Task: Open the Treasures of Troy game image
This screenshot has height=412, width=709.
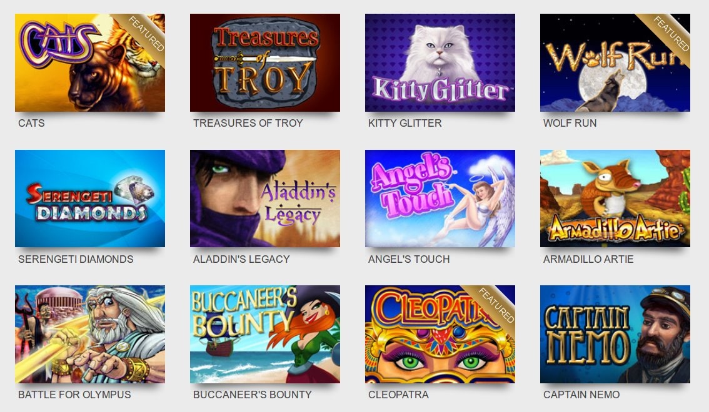Action: pos(265,62)
